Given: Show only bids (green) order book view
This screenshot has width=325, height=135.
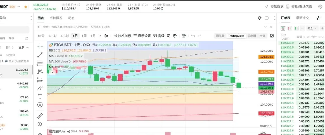Looking at the screenshot, I should [296, 28].
